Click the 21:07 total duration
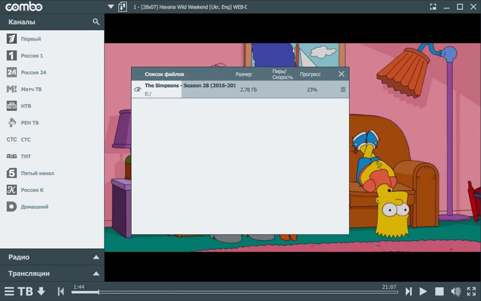The width and height of the screenshot is (481, 301). tap(389, 287)
